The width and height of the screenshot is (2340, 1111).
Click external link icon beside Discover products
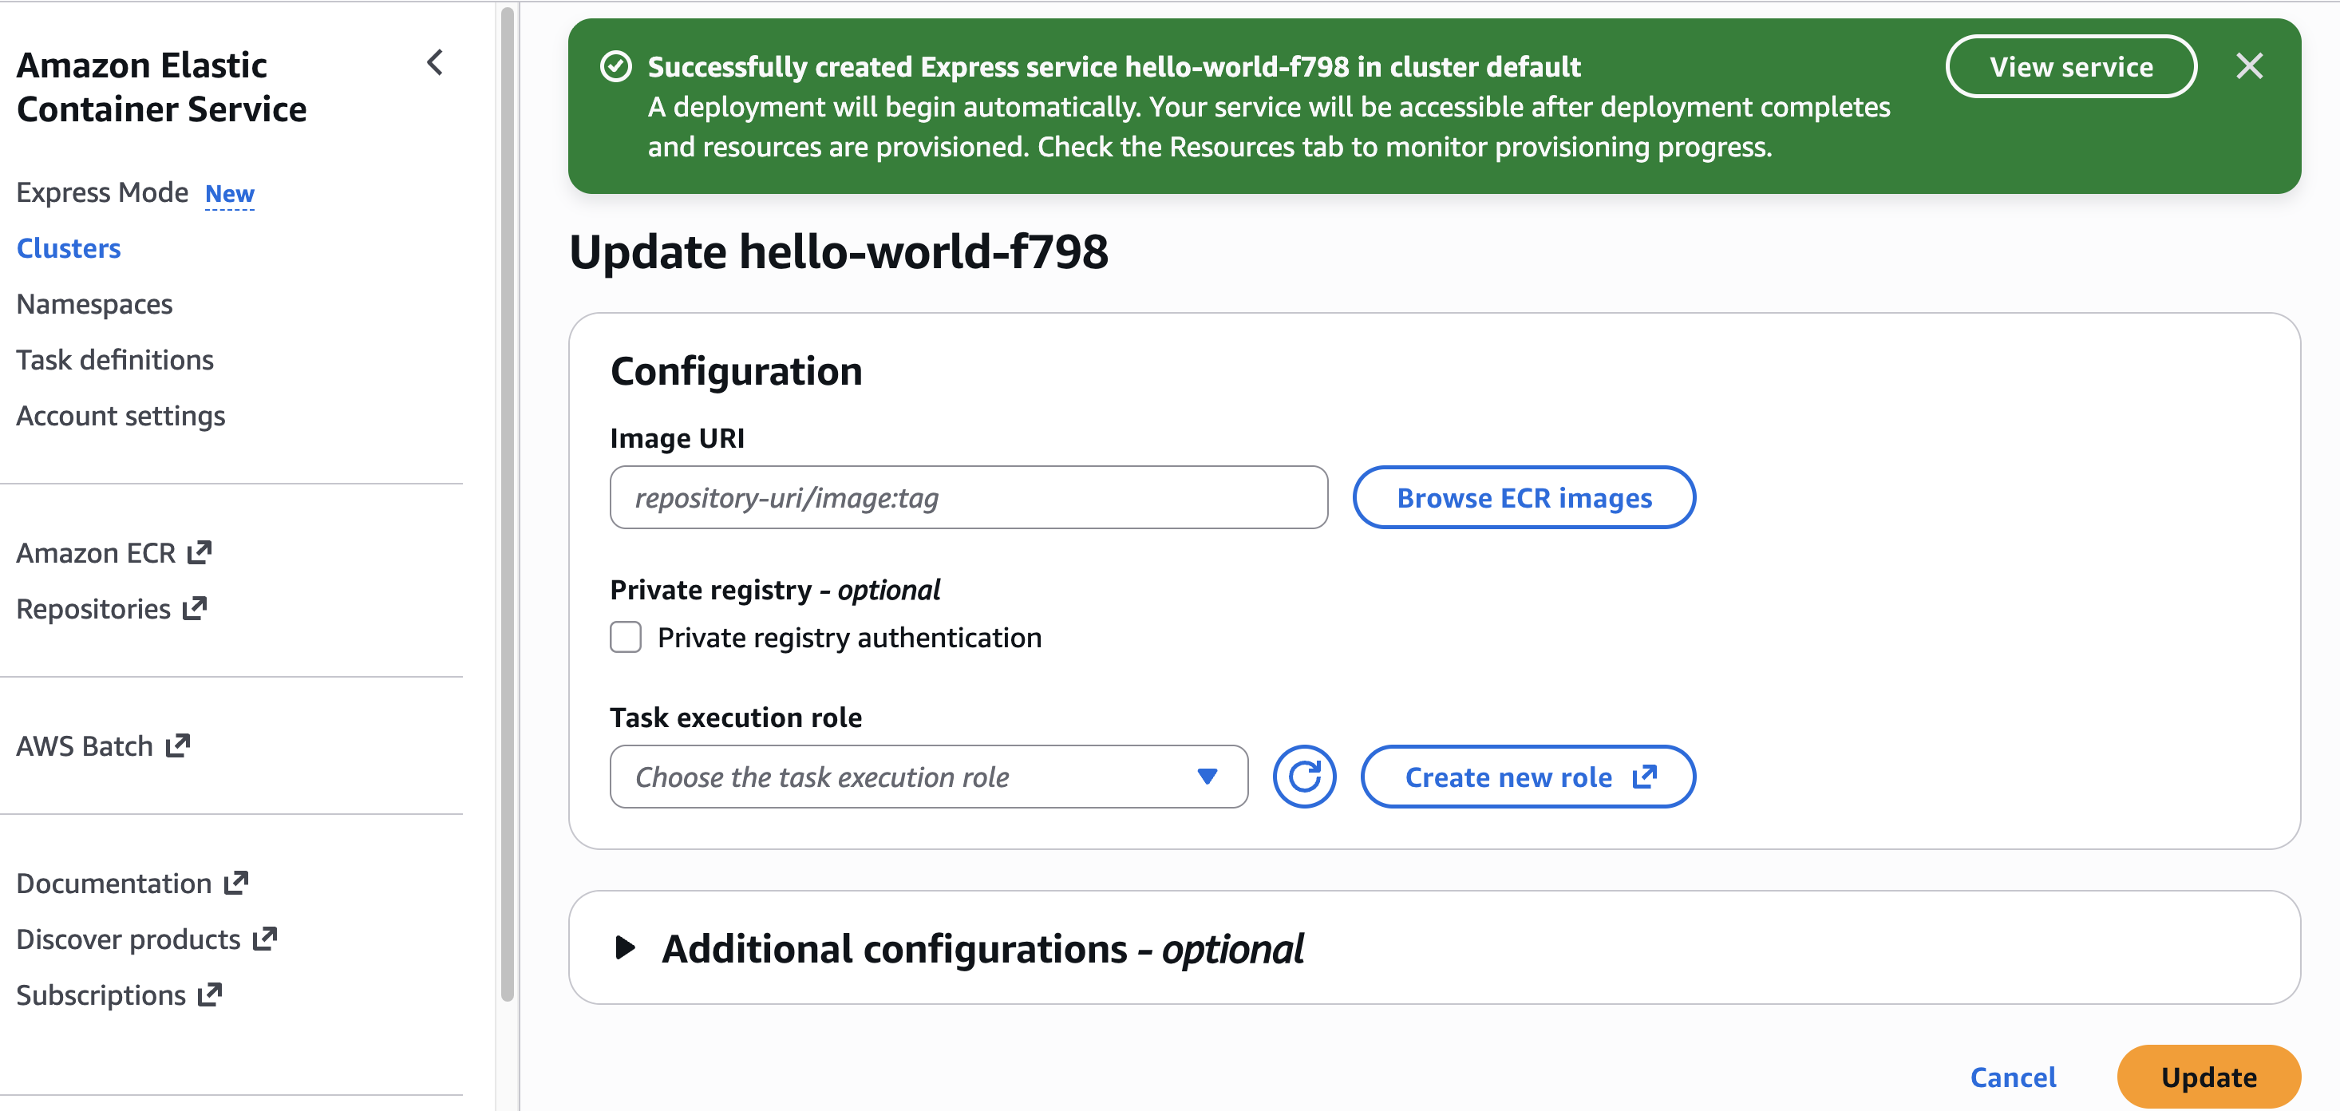pyautogui.click(x=264, y=939)
